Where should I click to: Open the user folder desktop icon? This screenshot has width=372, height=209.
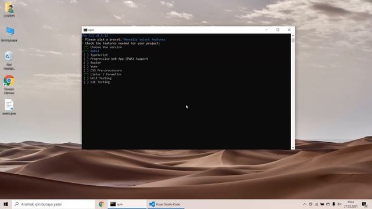pyautogui.click(x=9, y=10)
